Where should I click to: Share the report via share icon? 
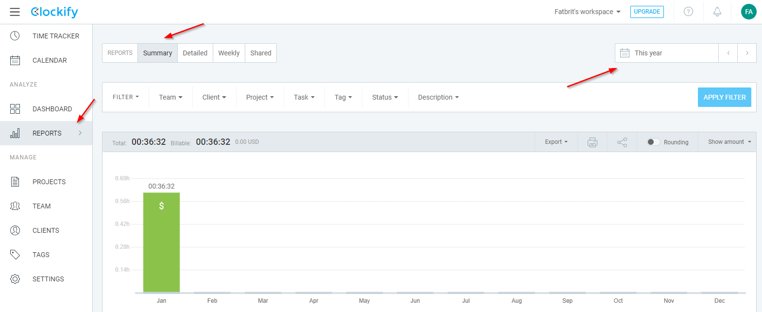622,142
